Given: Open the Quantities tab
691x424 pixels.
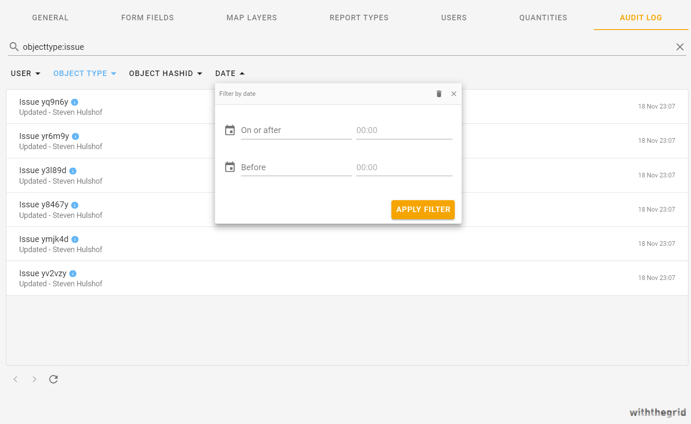Looking at the screenshot, I should [543, 18].
